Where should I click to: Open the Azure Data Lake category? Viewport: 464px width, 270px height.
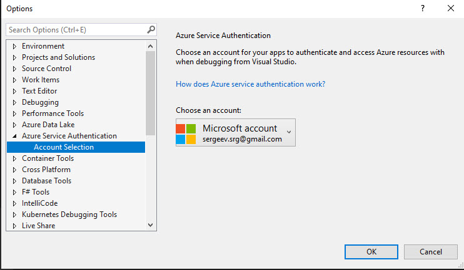coord(48,125)
